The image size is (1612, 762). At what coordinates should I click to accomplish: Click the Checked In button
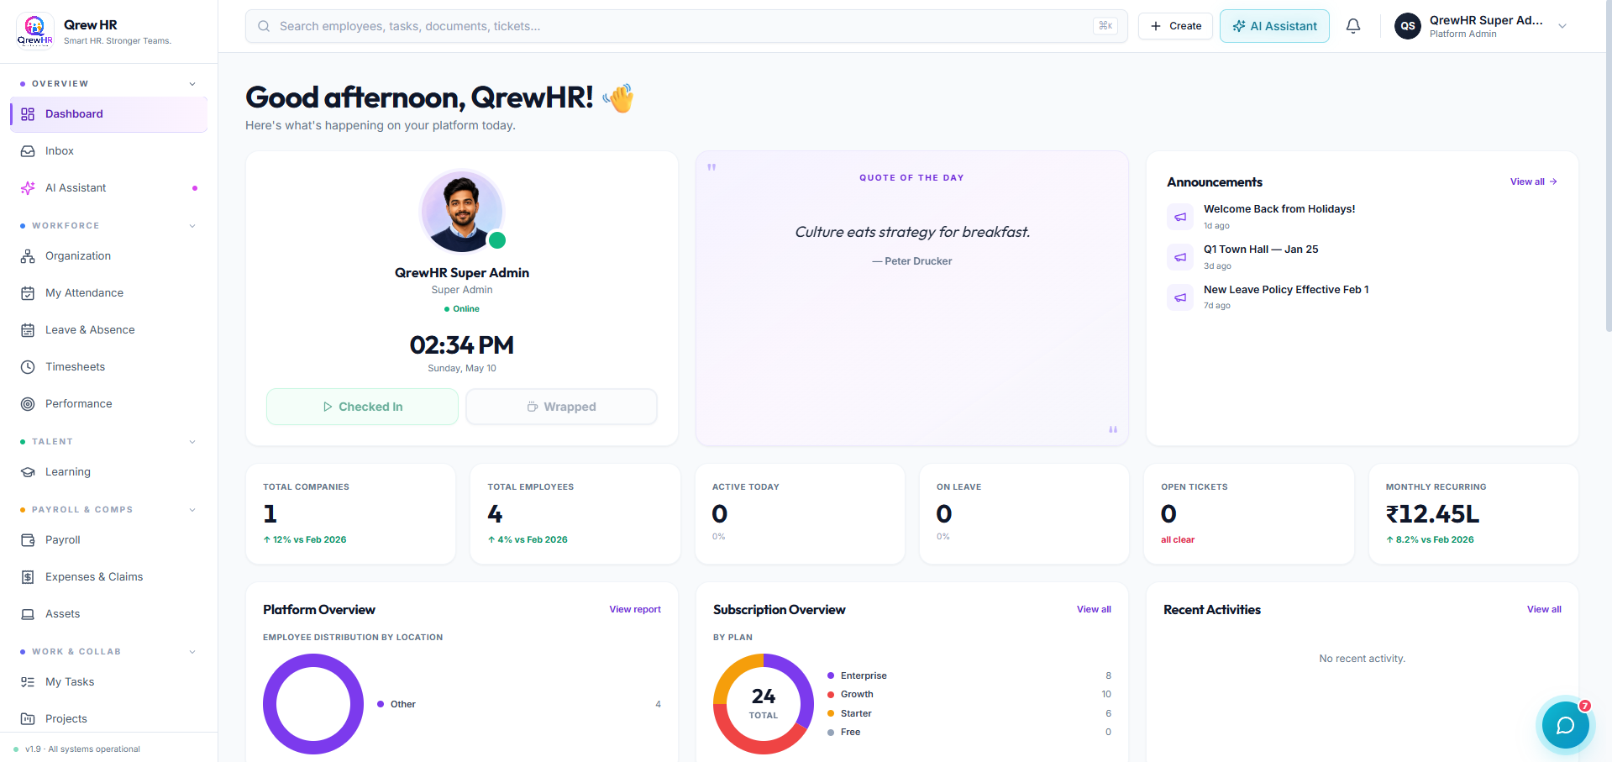click(x=362, y=407)
